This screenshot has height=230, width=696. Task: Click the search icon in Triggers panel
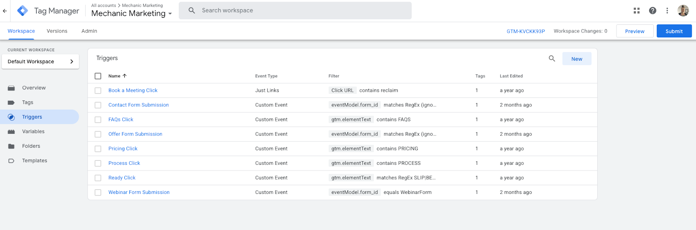pyautogui.click(x=552, y=58)
